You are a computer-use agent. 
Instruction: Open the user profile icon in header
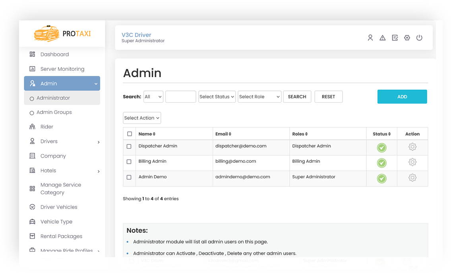click(370, 38)
